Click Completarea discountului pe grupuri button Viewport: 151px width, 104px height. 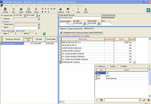click(81, 33)
